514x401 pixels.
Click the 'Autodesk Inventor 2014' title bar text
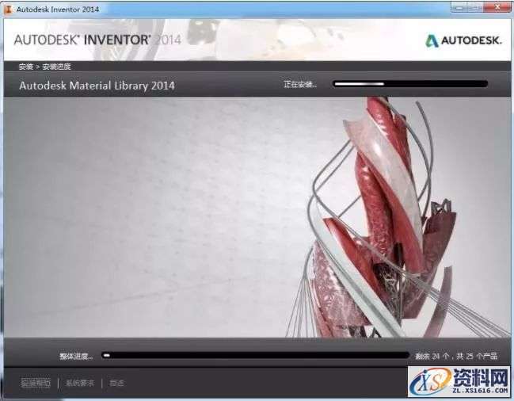pyautogui.click(x=58, y=10)
